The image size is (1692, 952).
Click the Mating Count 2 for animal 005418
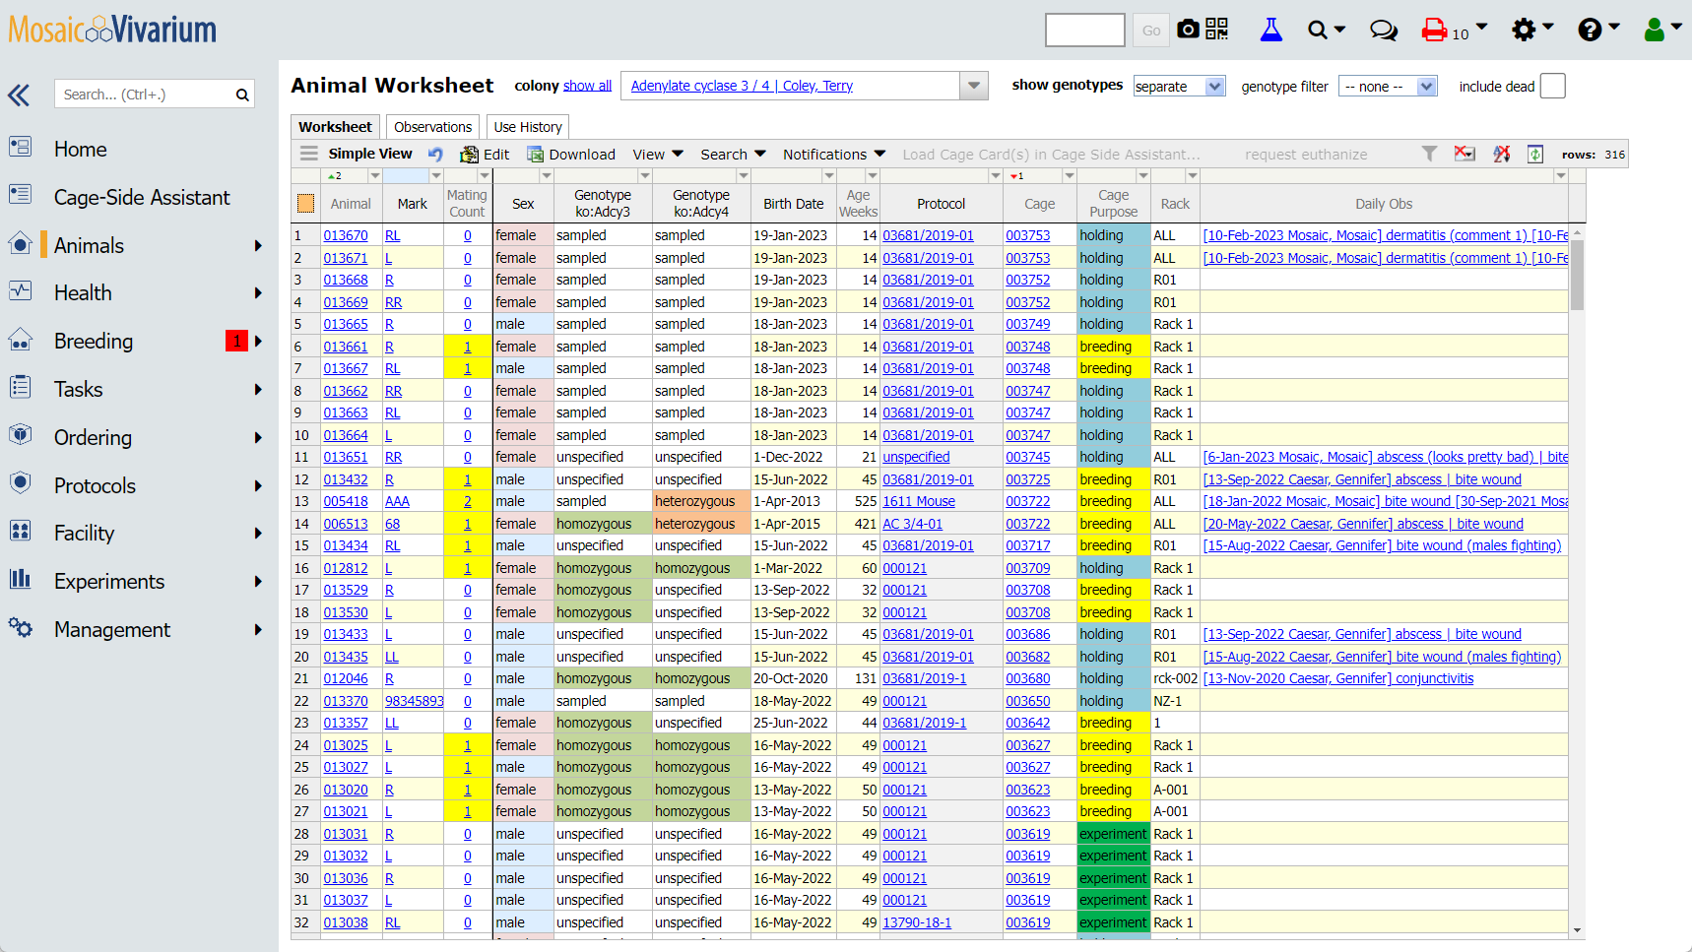click(468, 501)
